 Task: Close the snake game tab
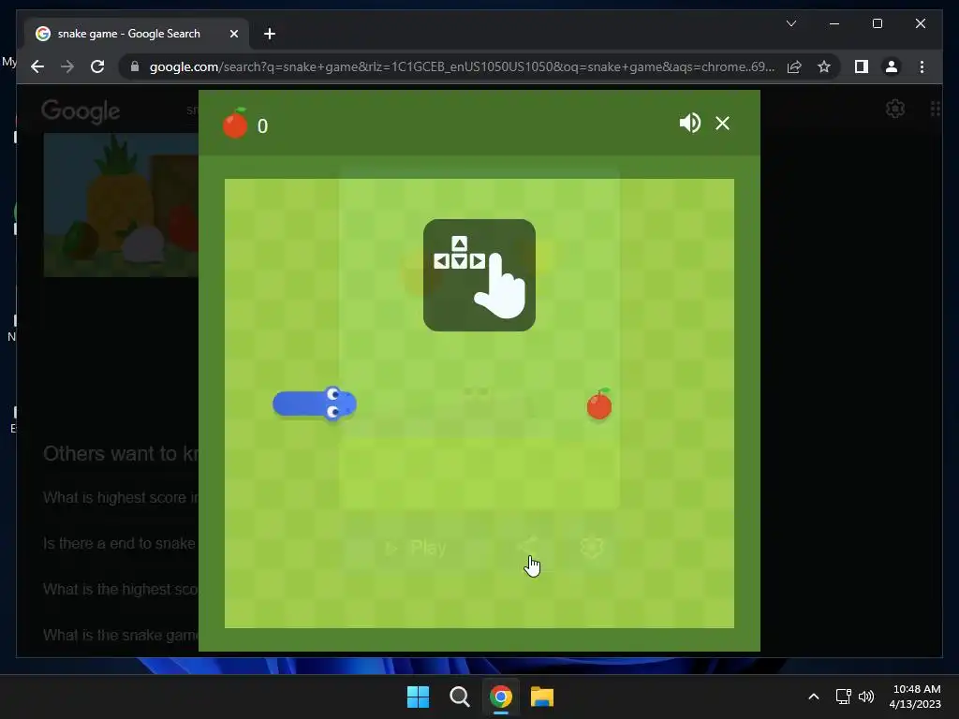pos(233,34)
